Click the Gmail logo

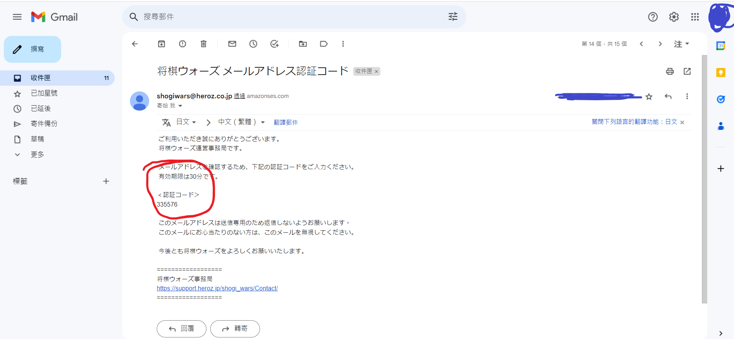coord(54,17)
